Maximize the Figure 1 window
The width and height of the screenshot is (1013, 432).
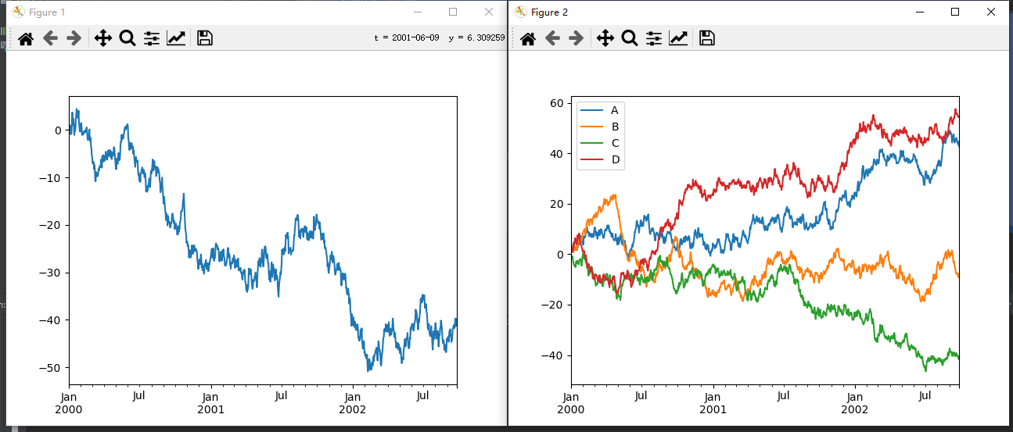pos(453,12)
